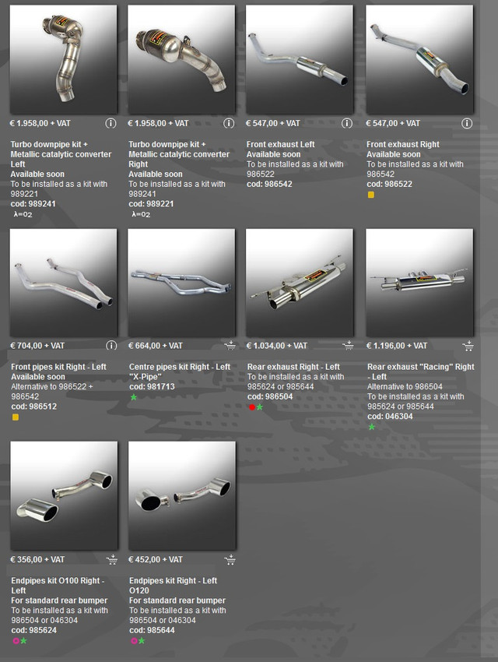Add Endpipes kit O120 to cart

pyautogui.click(x=230, y=560)
